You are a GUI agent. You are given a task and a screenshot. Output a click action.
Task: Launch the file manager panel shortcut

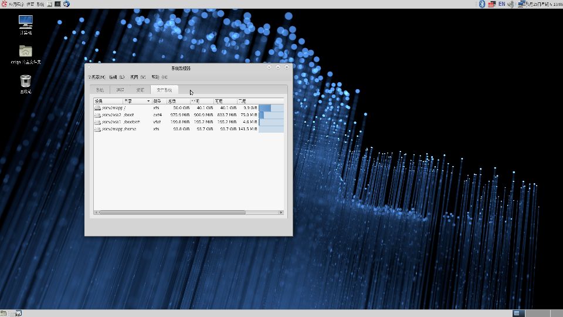point(49,4)
